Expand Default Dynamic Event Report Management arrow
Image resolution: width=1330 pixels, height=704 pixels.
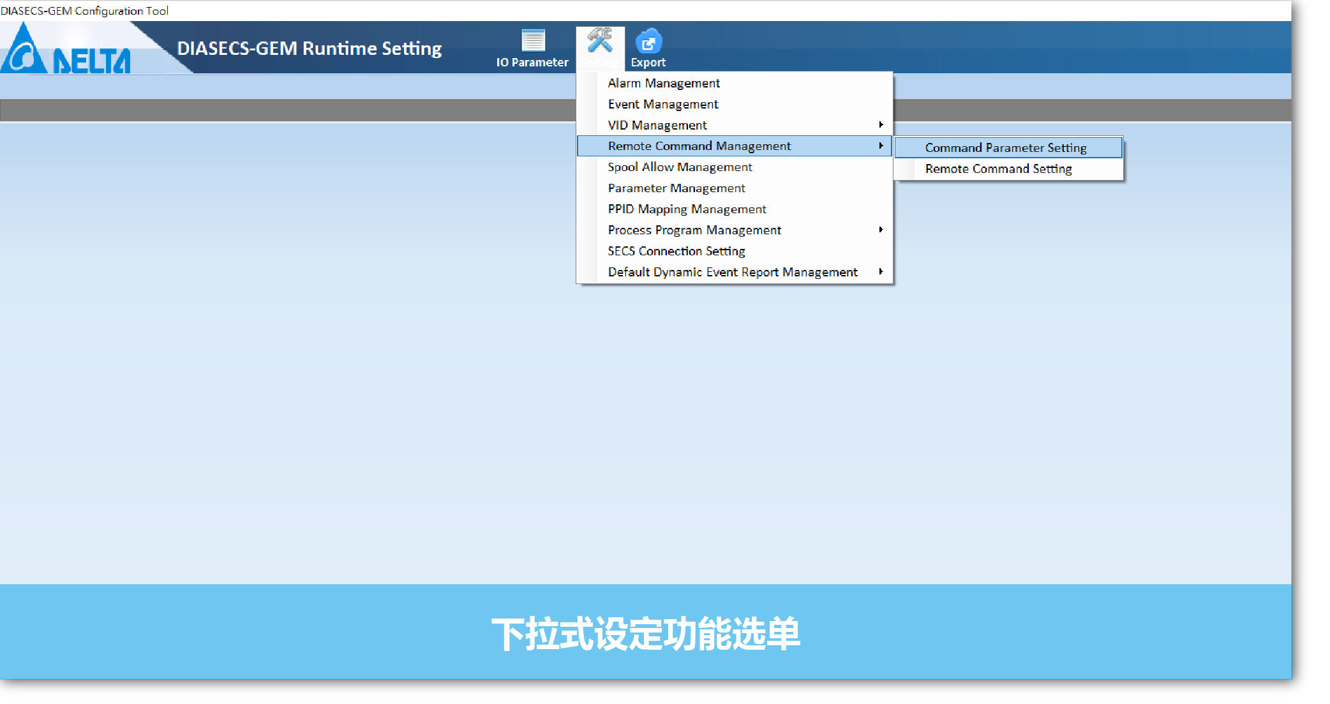pyautogui.click(x=881, y=272)
